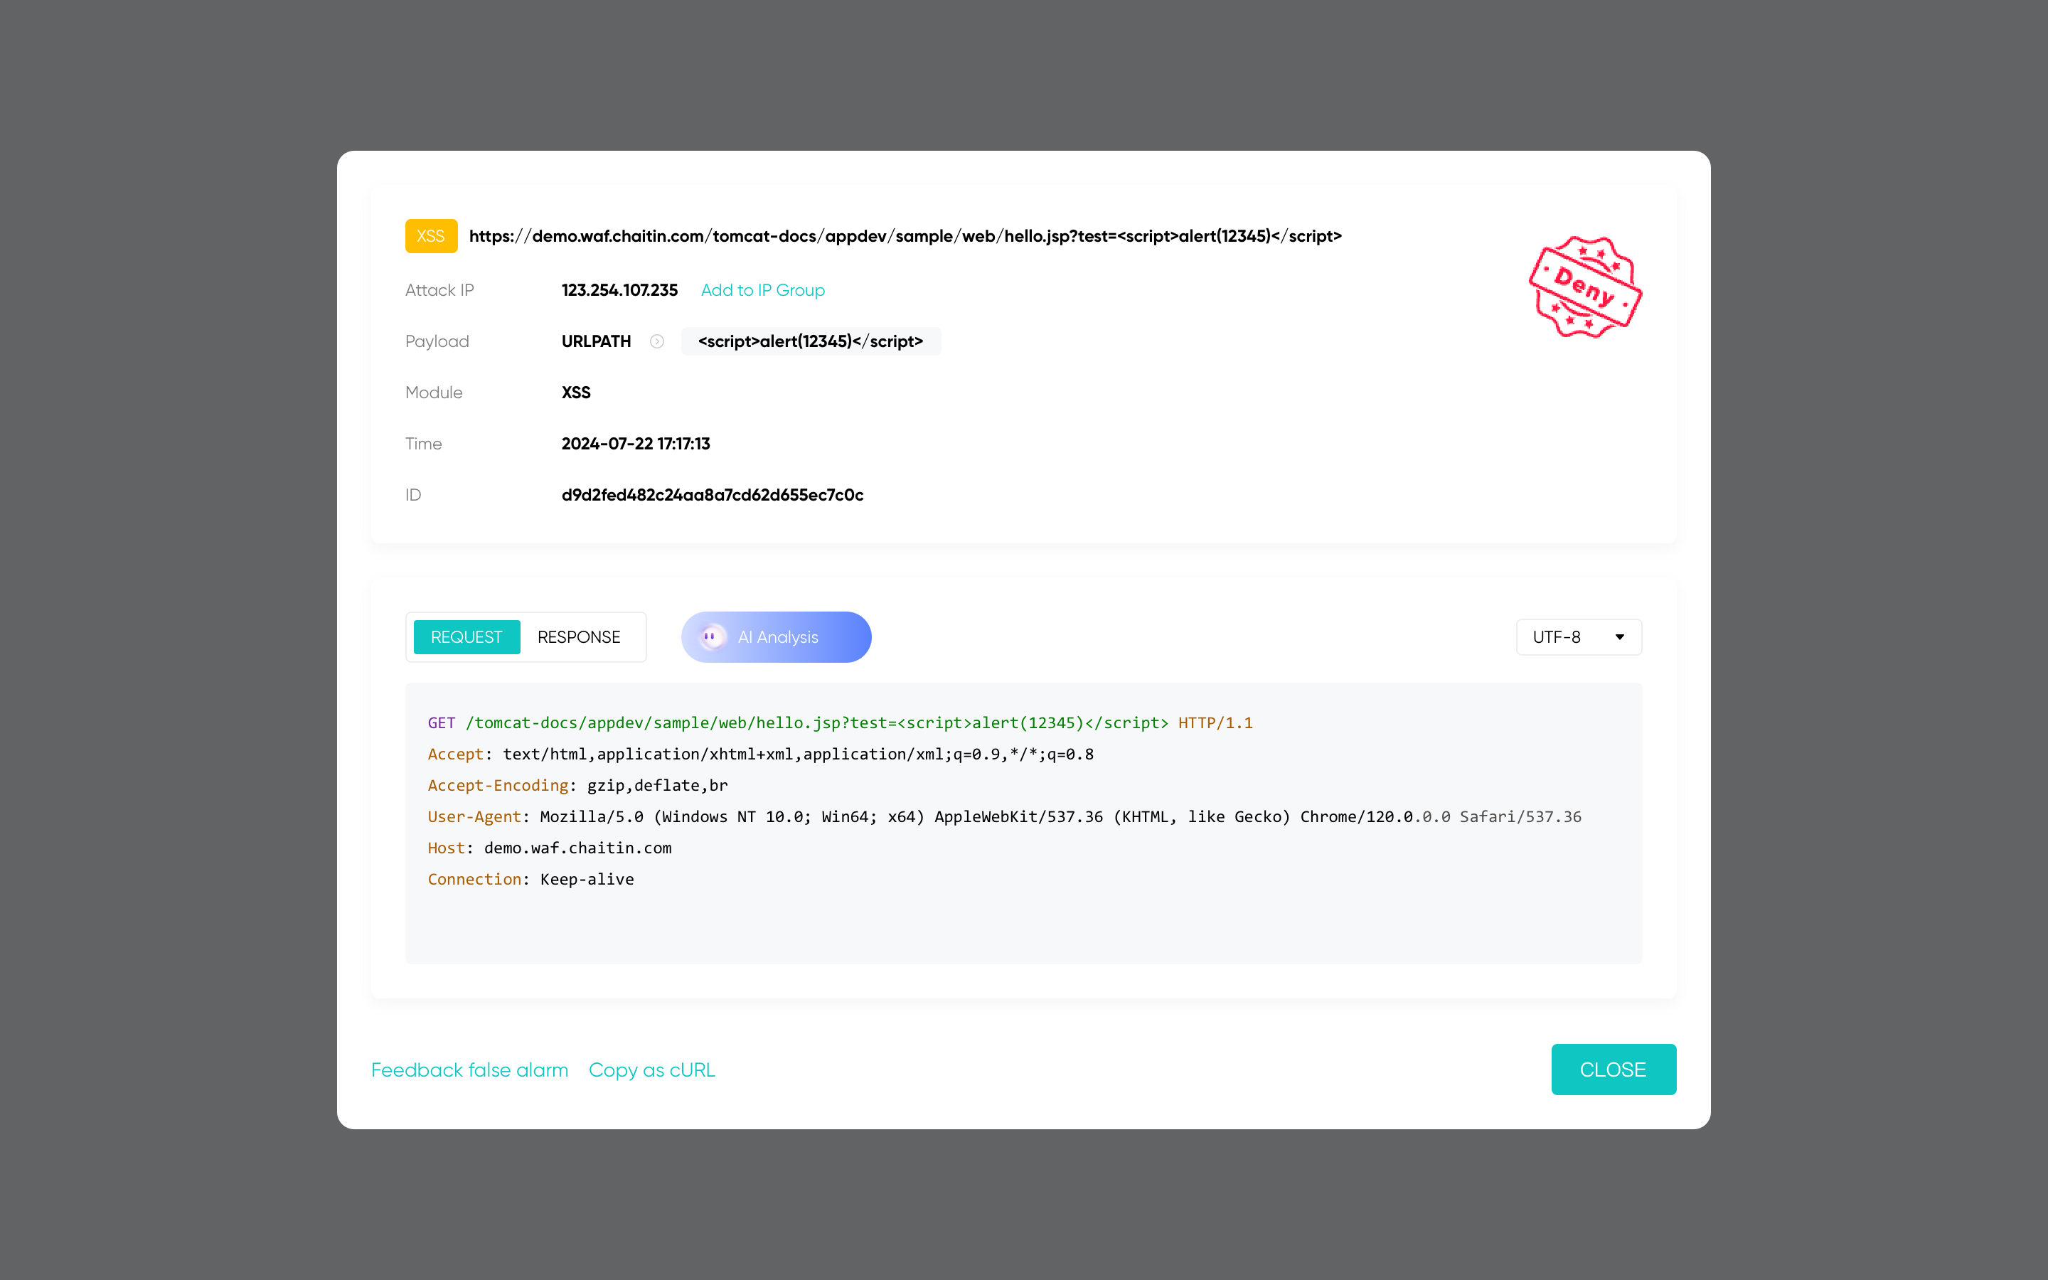Image resolution: width=2048 pixels, height=1280 pixels.
Task: Click the Deny stamp icon
Action: pyautogui.click(x=1585, y=286)
